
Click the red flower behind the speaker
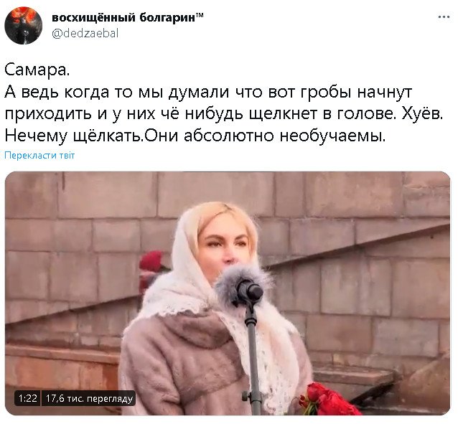coord(151,263)
